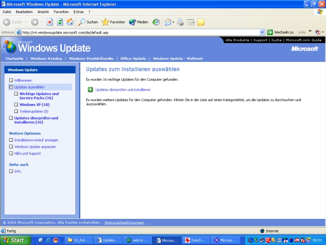Select the Windows XP (18) category
Viewport: 326px width, 245px height.
point(34,105)
